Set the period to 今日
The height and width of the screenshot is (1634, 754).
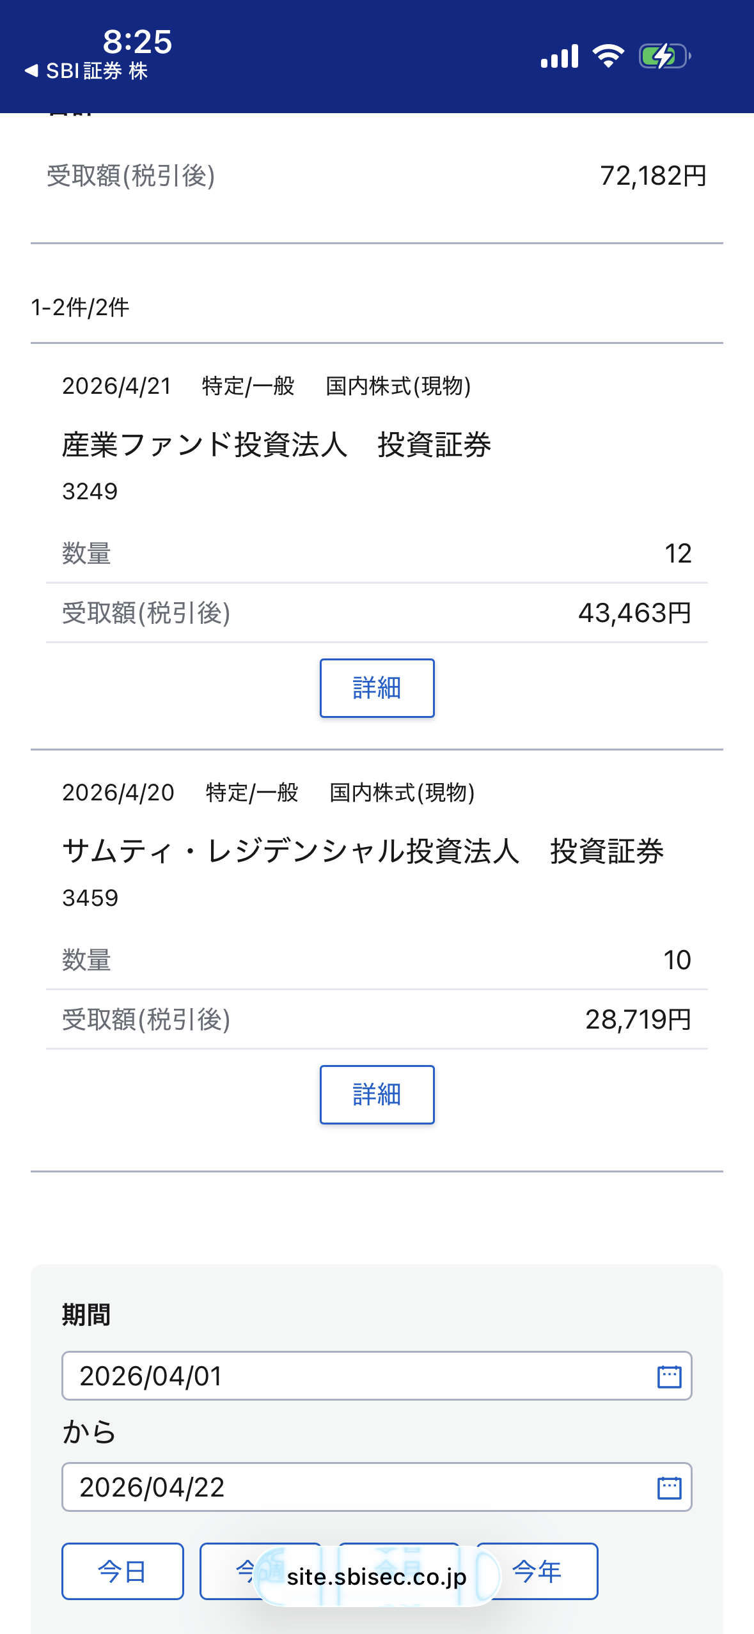coord(122,1571)
